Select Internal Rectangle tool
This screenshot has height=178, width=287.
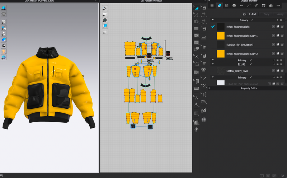(x=196, y=42)
